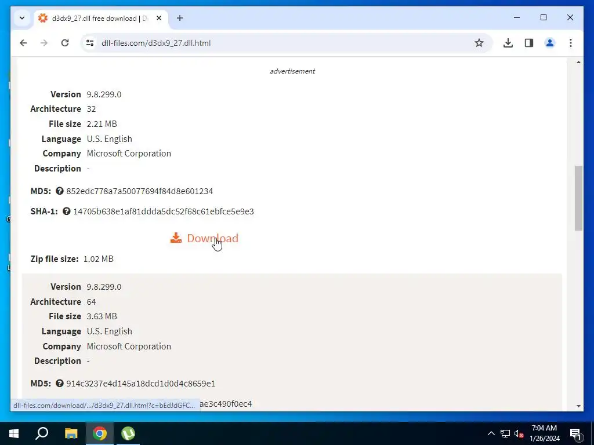
Task: Open Chrome three-dot menu
Action: (x=571, y=43)
